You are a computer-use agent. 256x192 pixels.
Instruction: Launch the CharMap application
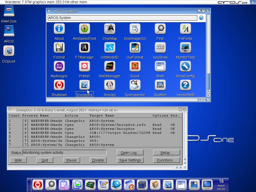[x=109, y=29]
